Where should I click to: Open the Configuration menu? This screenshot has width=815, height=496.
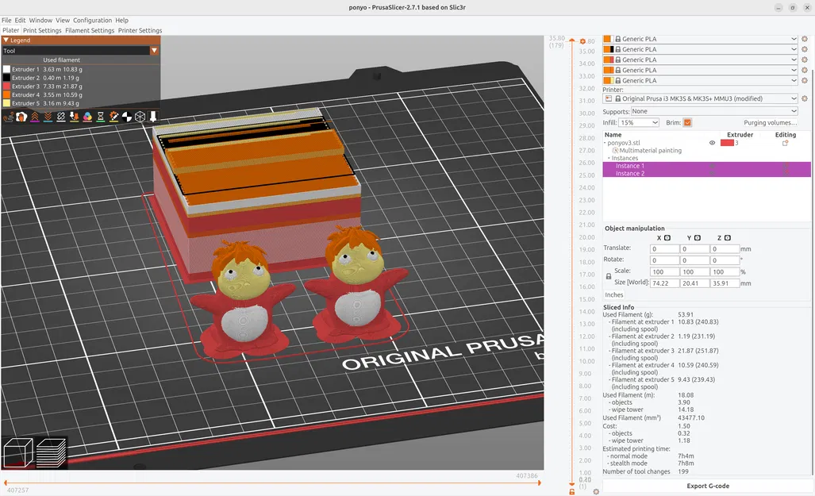click(x=92, y=20)
